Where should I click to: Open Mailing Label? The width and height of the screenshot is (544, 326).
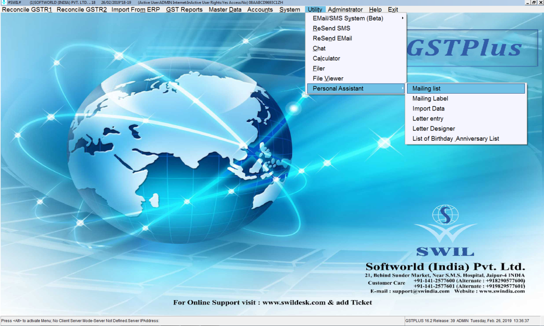coord(466,99)
